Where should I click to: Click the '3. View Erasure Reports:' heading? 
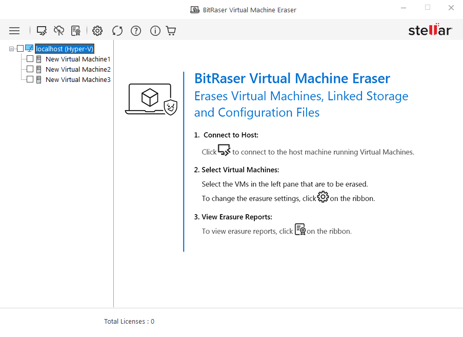coord(233,217)
